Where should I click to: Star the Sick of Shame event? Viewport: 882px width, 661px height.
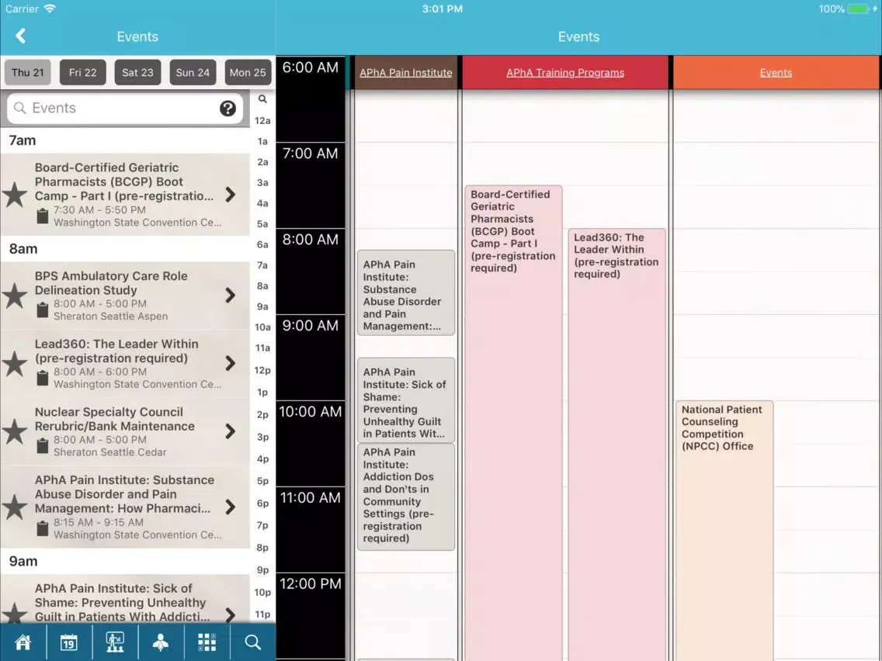15,614
